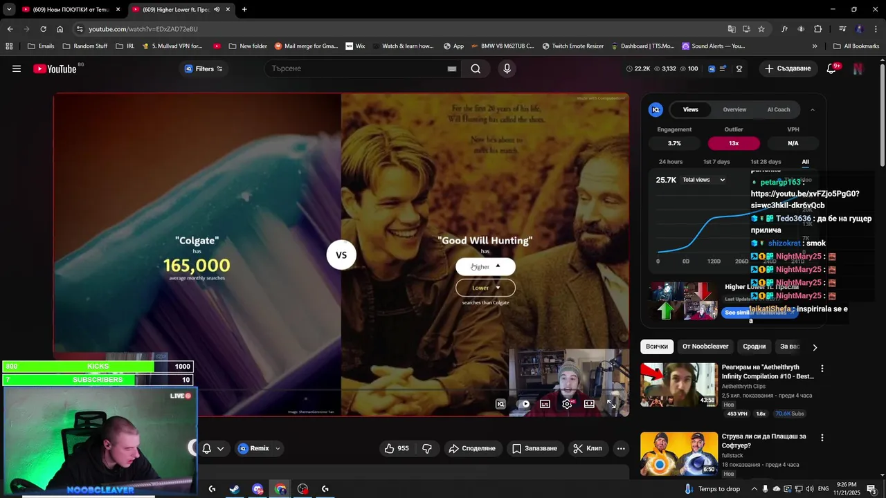Image resolution: width=886 pixels, height=498 pixels.
Task: Select the 1st 7 days range tab
Action: pos(716,162)
